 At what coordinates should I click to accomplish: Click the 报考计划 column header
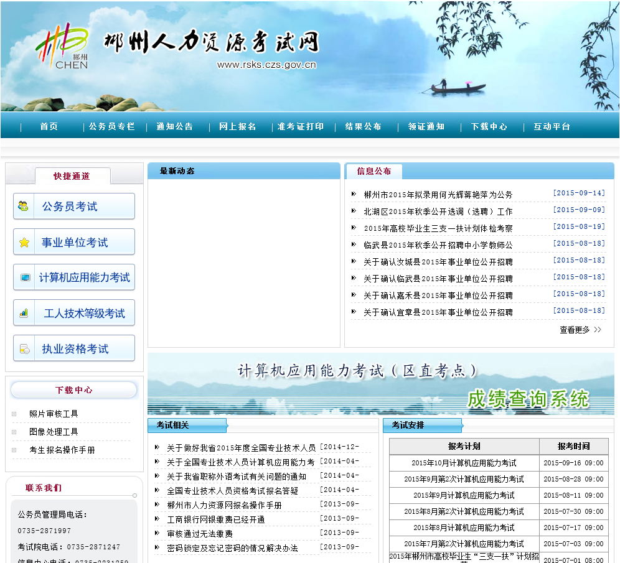click(x=464, y=446)
